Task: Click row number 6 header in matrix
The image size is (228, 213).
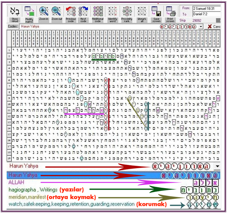Action: point(9,80)
